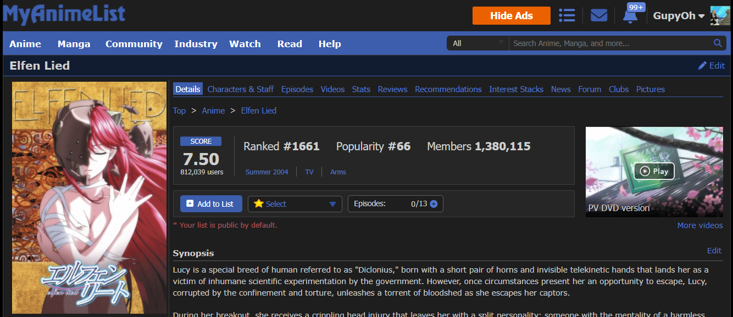The height and width of the screenshot is (317, 733).
Task: Open the Community menu
Action: [x=134, y=44]
